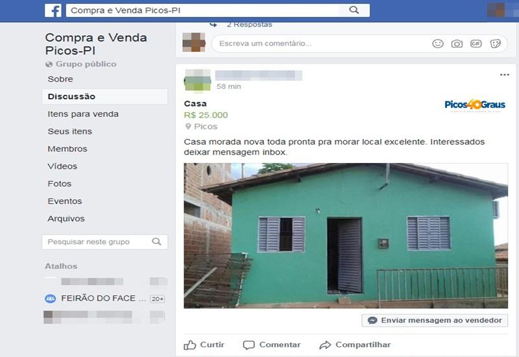Open the GIF picker icon
Image resolution: width=519 pixels, height=357 pixels.
click(x=476, y=43)
